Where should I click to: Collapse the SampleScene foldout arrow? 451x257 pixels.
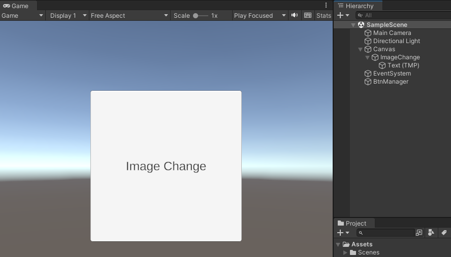click(x=353, y=25)
